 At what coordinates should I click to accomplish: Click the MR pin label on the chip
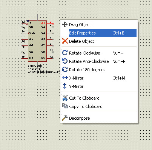(x=31, y=58)
